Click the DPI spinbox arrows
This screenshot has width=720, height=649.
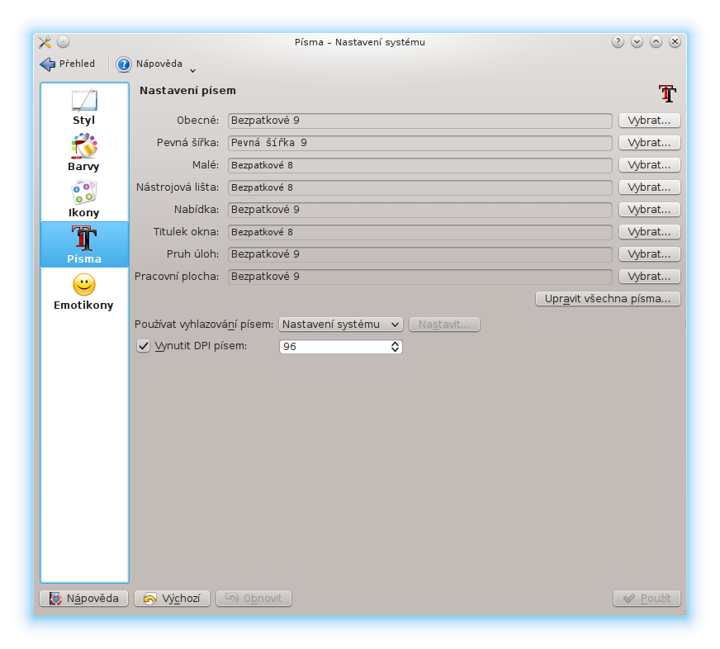pyautogui.click(x=396, y=347)
